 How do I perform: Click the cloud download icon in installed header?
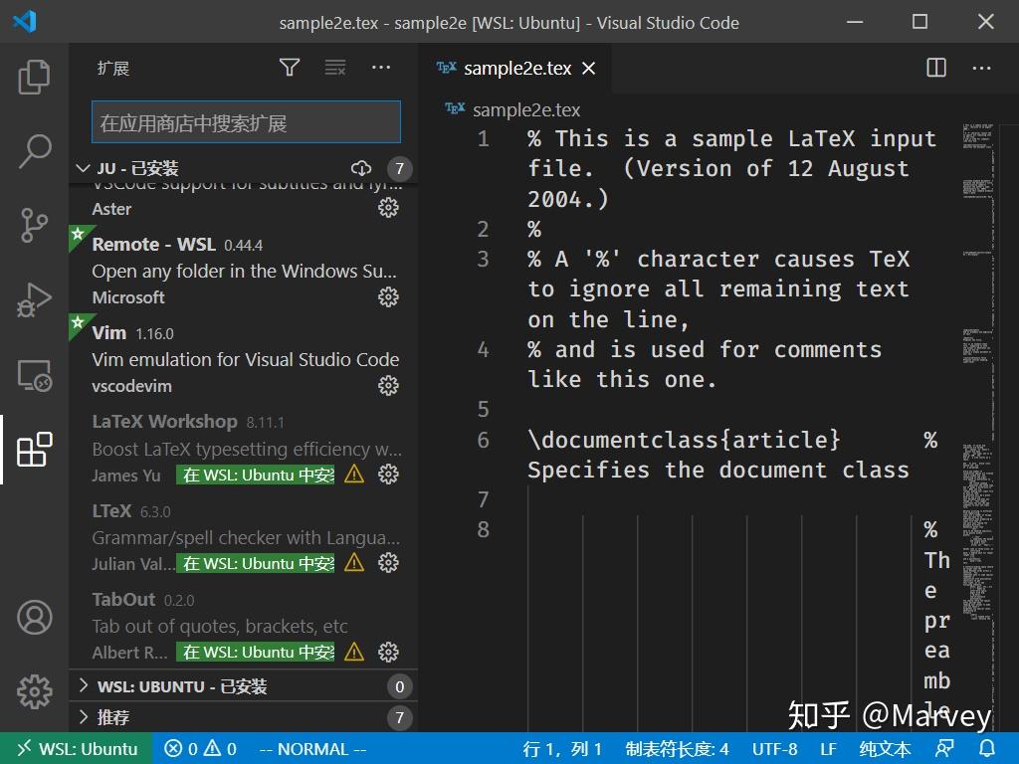pos(361,169)
